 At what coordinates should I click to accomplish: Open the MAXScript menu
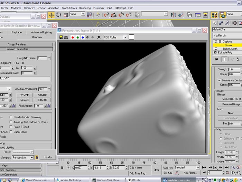pyautogui.click(x=120, y=8)
